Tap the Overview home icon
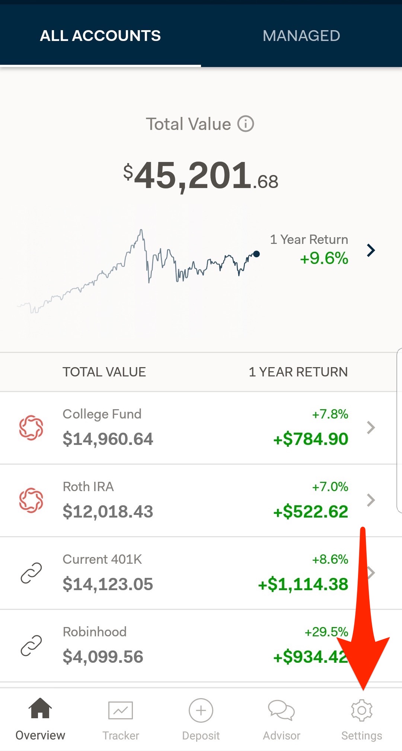The image size is (402, 751). click(40, 708)
